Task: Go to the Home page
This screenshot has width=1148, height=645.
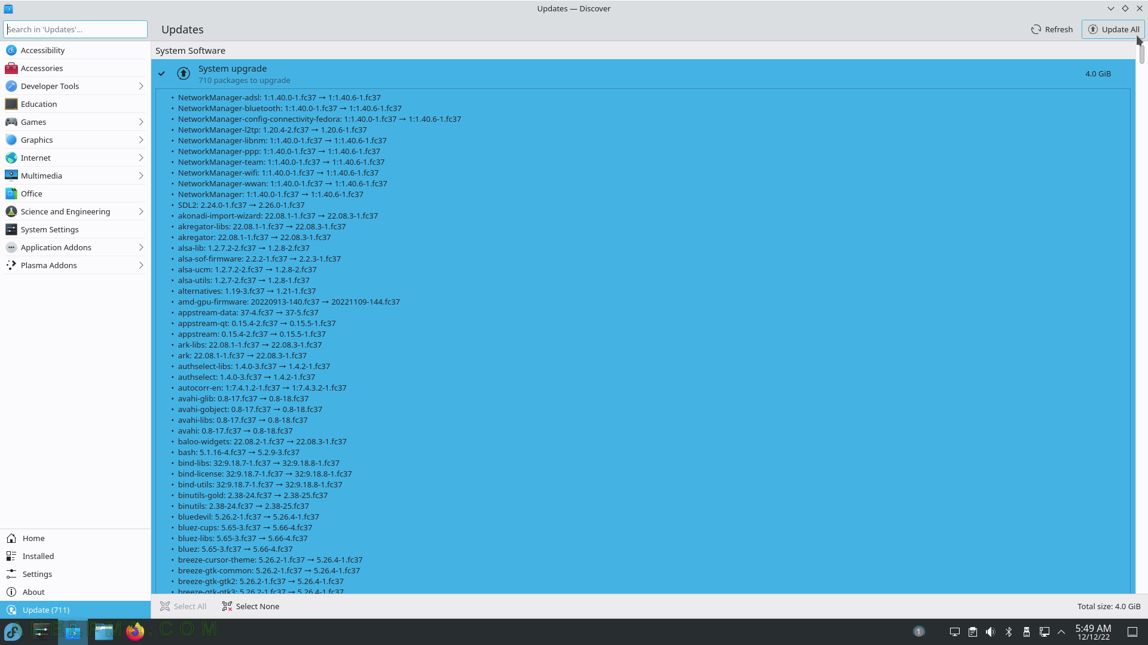Action: (75, 538)
